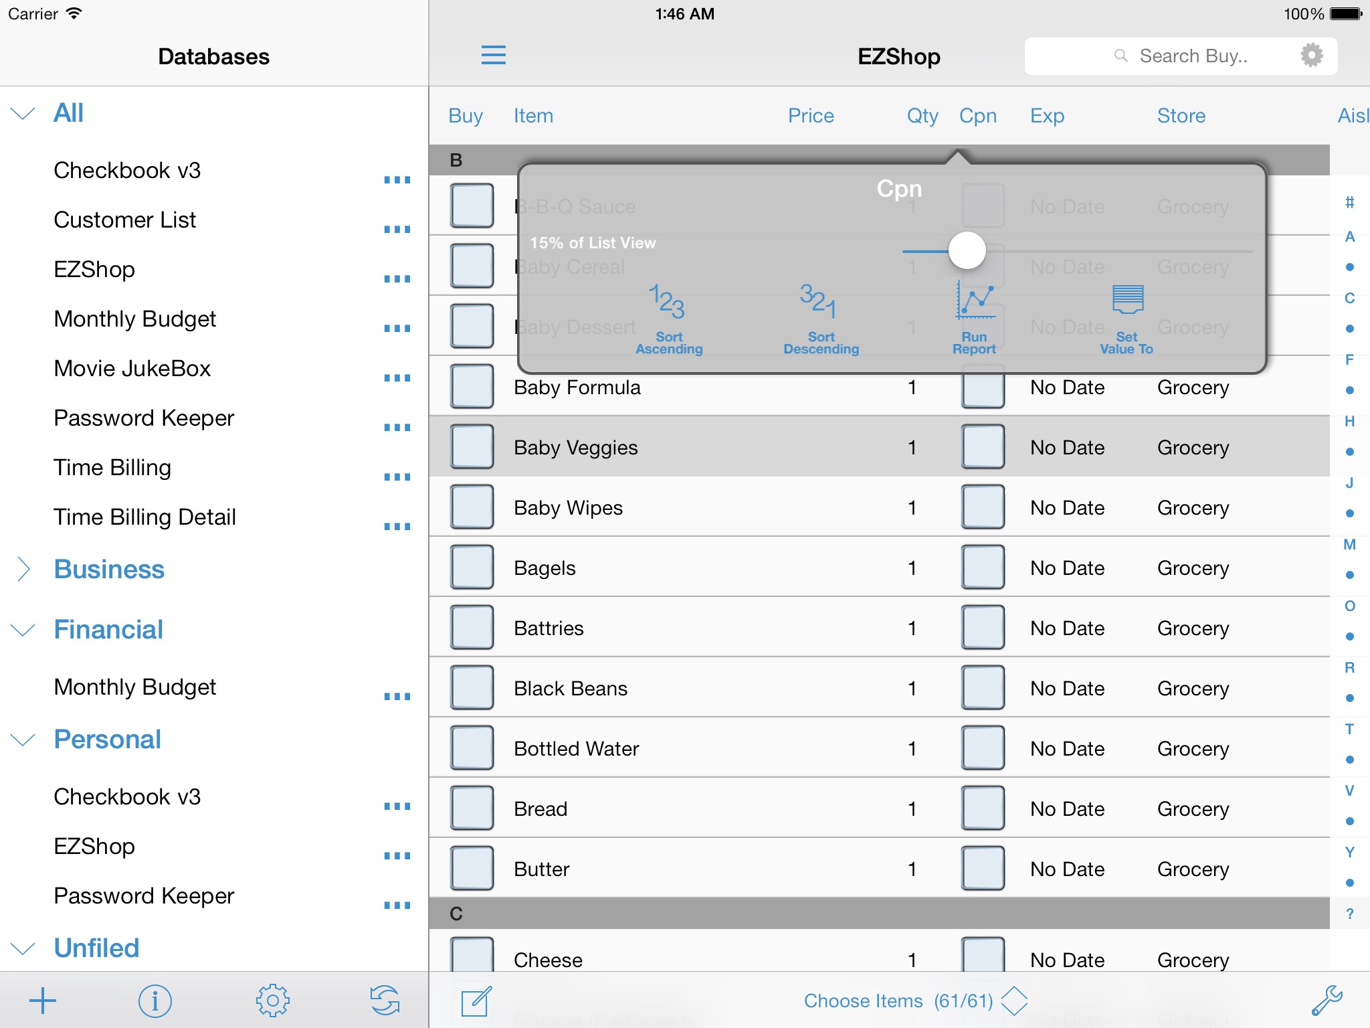
Task: Expand the Unfiled category
Action: click(x=23, y=947)
